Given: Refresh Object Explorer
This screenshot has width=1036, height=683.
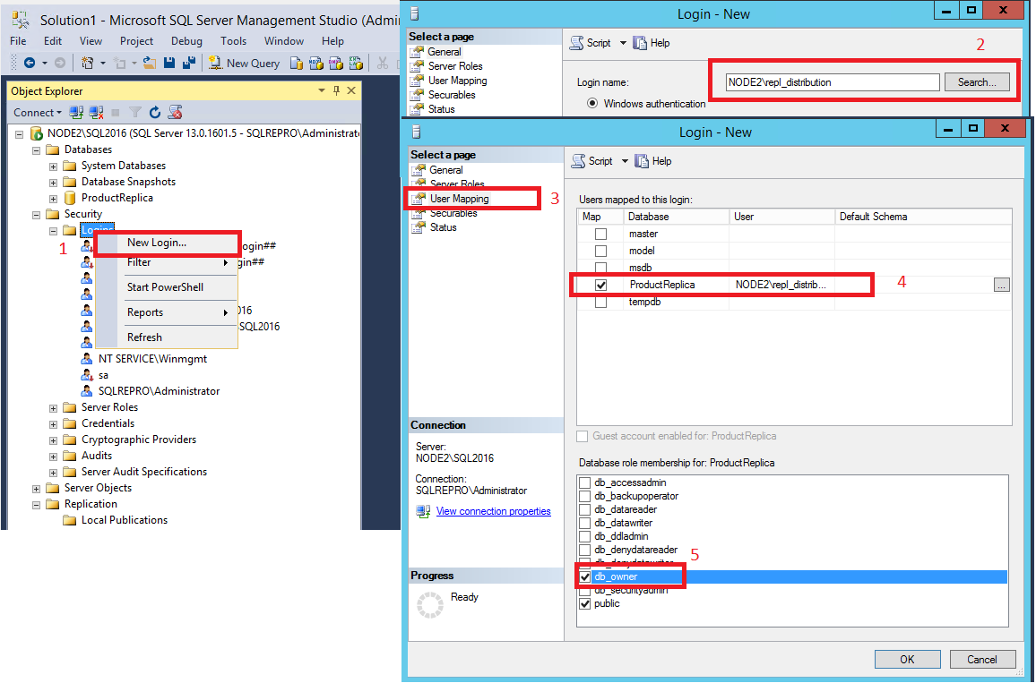Looking at the screenshot, I should click(x=155, y=112).
